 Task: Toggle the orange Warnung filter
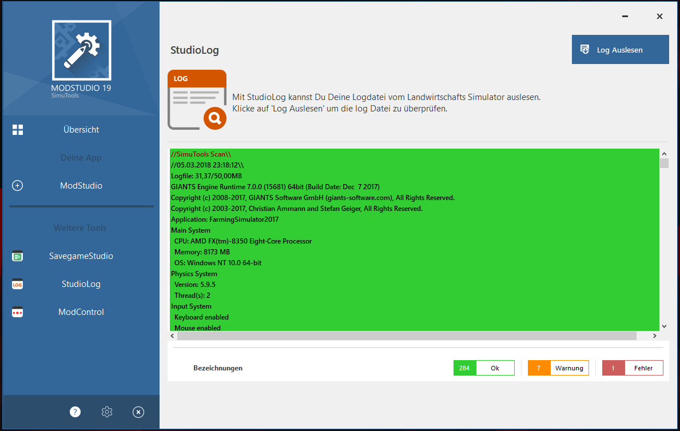558,368
